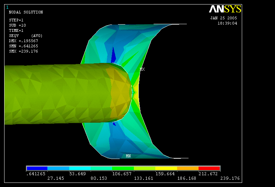Click legend value 80.153
The height and width of the screenshot is (187, 275).
click(99, 178)
